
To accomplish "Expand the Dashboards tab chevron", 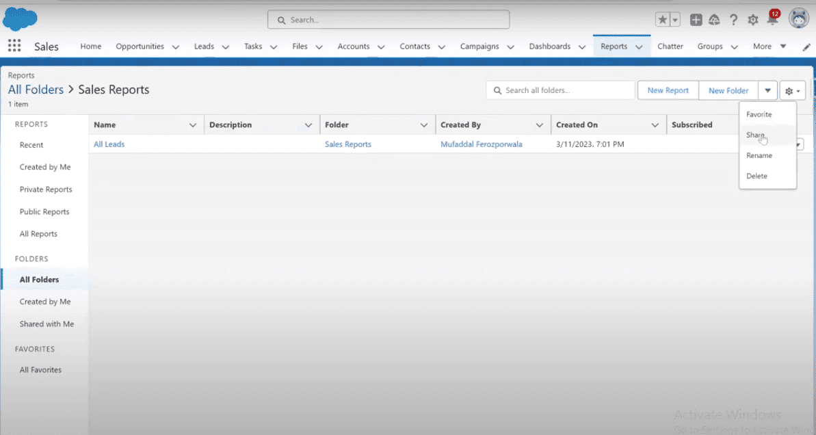I will pos(582,47).
